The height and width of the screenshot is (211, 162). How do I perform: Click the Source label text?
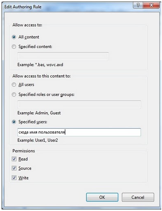pos(25,168)
